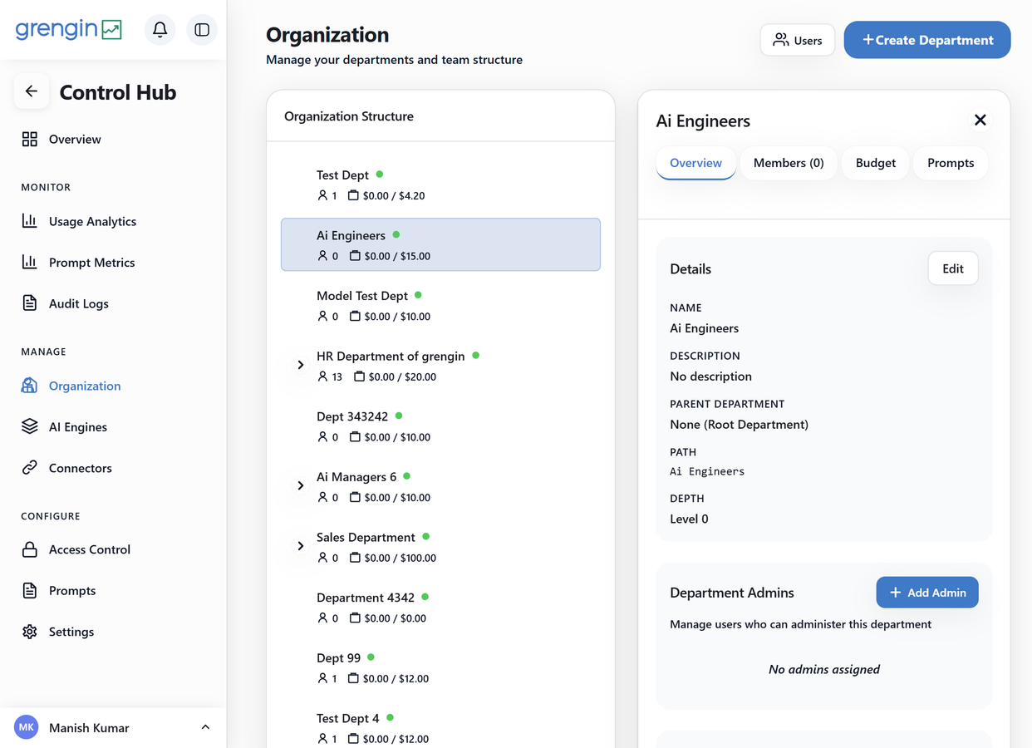
Task: Open Access Control lock icon
Action: [30, 549]
